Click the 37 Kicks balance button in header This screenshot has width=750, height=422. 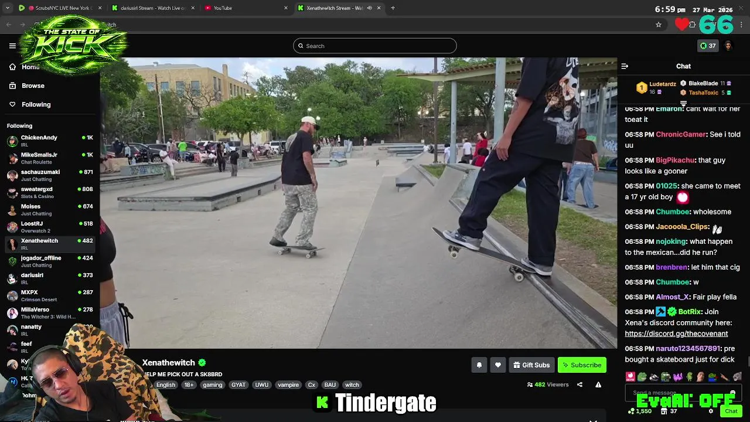[x=708, y=46]
